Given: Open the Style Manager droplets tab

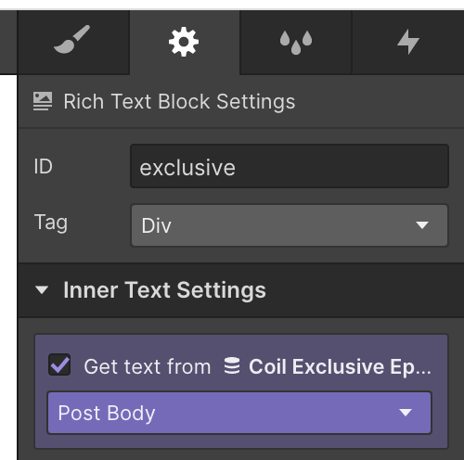Looking at the screenshot, I should (296, 42).
